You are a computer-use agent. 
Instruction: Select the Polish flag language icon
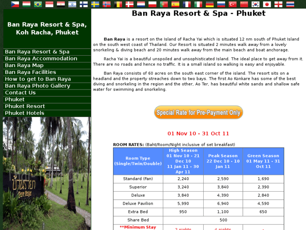pyautogui.click(x=152, y=4)
